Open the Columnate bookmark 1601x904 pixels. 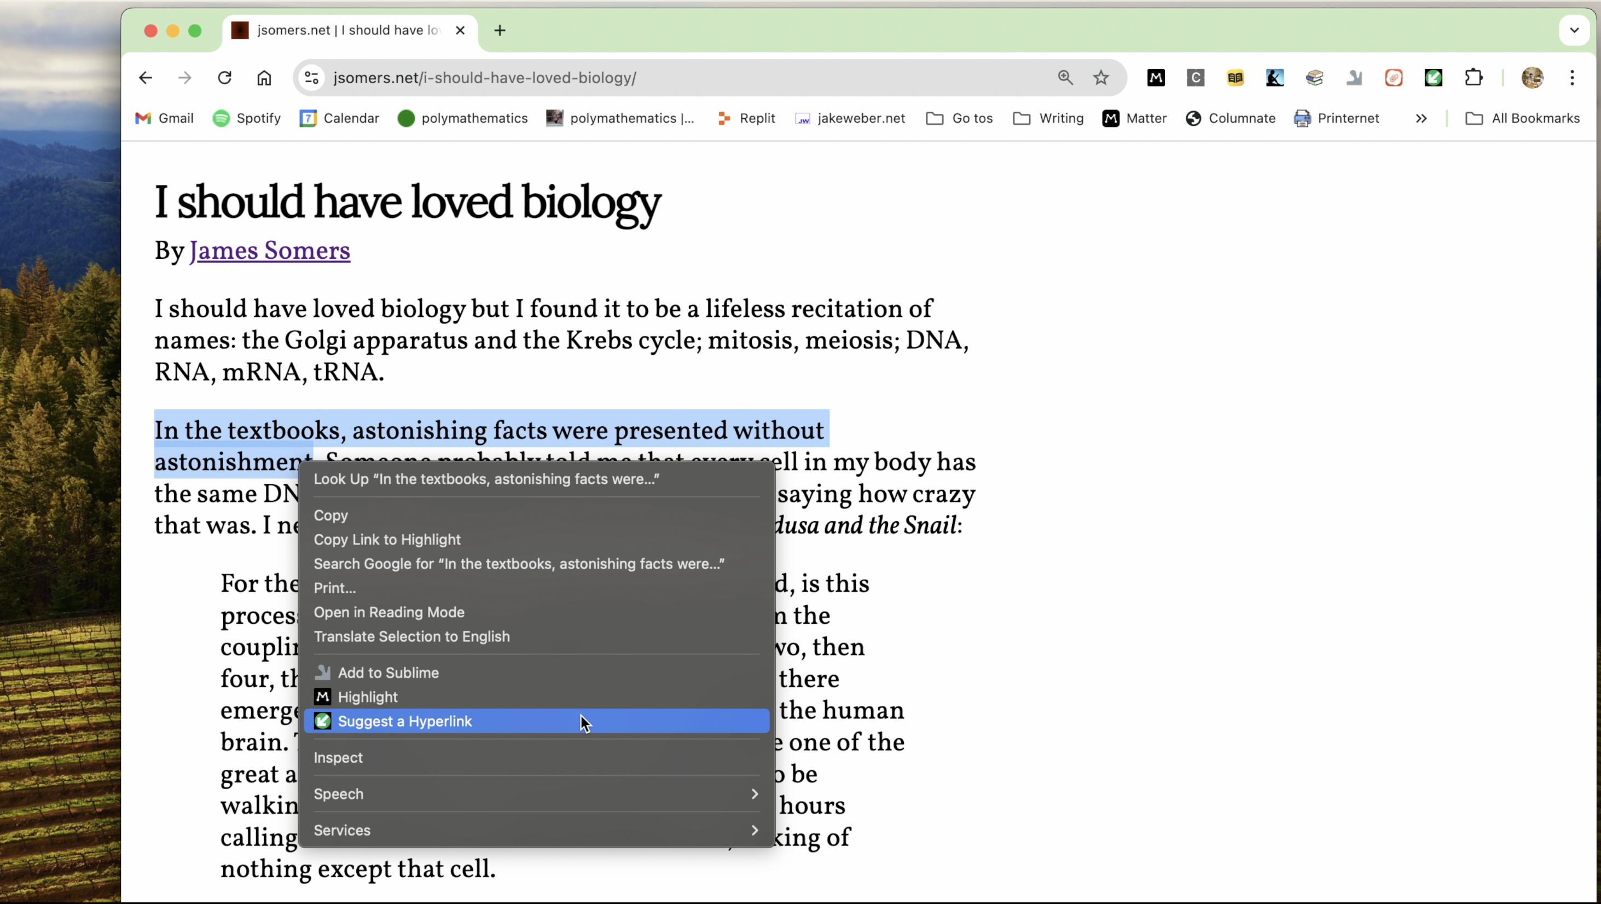pyautogui.click(x=1230, y=118)
